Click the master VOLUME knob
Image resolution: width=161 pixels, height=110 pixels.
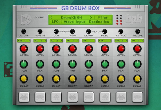pos(138,31)
